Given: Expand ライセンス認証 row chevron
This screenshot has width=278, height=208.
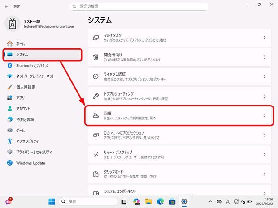Looking at the screenshot, I should point(265,76).
